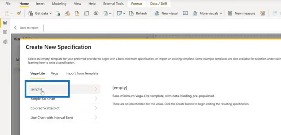Viewport: 281px width, 135px height.
Task: Select the Colored Scatterplot template
Action: pyautogui.click(x=64, y=108)
